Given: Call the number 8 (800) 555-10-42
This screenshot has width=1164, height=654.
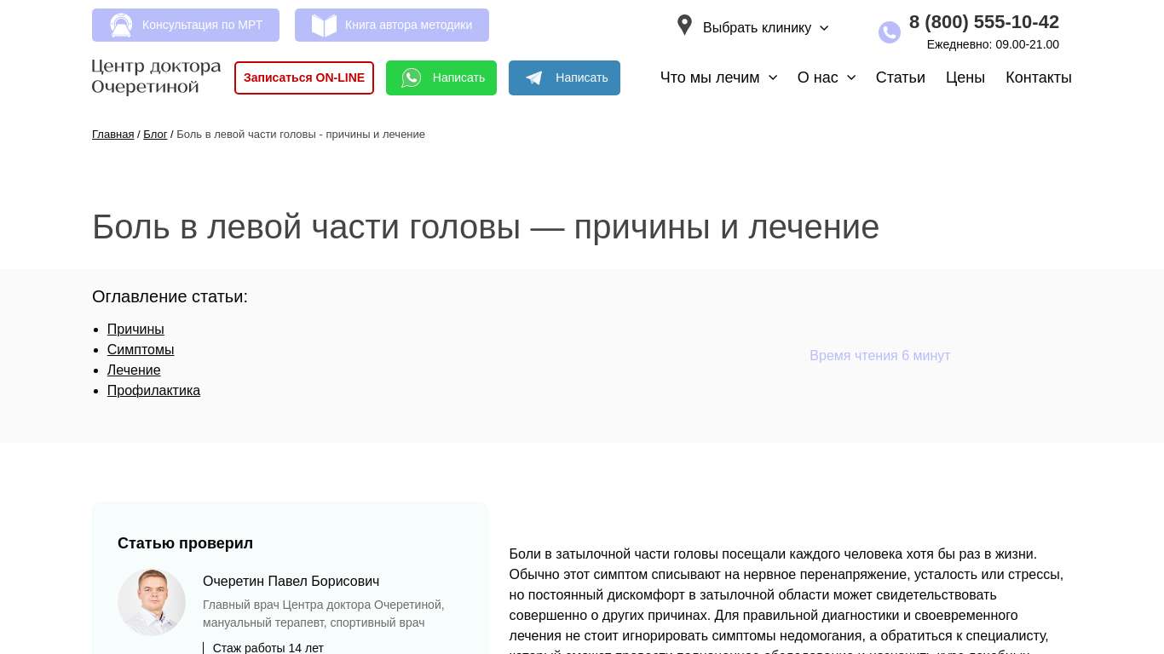Looking at the screenshot, I should 983,22.
